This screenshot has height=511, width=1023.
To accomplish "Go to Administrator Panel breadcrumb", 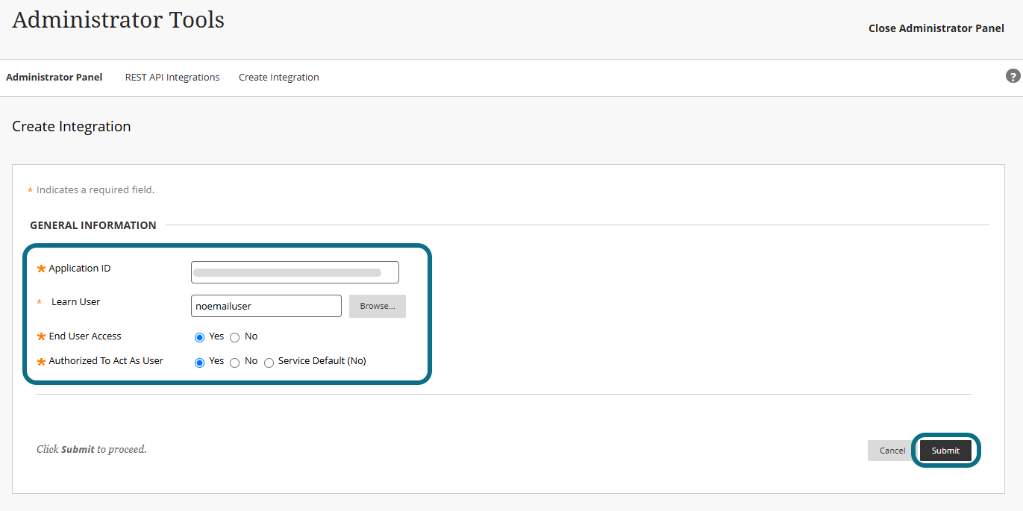I will 54,77.
